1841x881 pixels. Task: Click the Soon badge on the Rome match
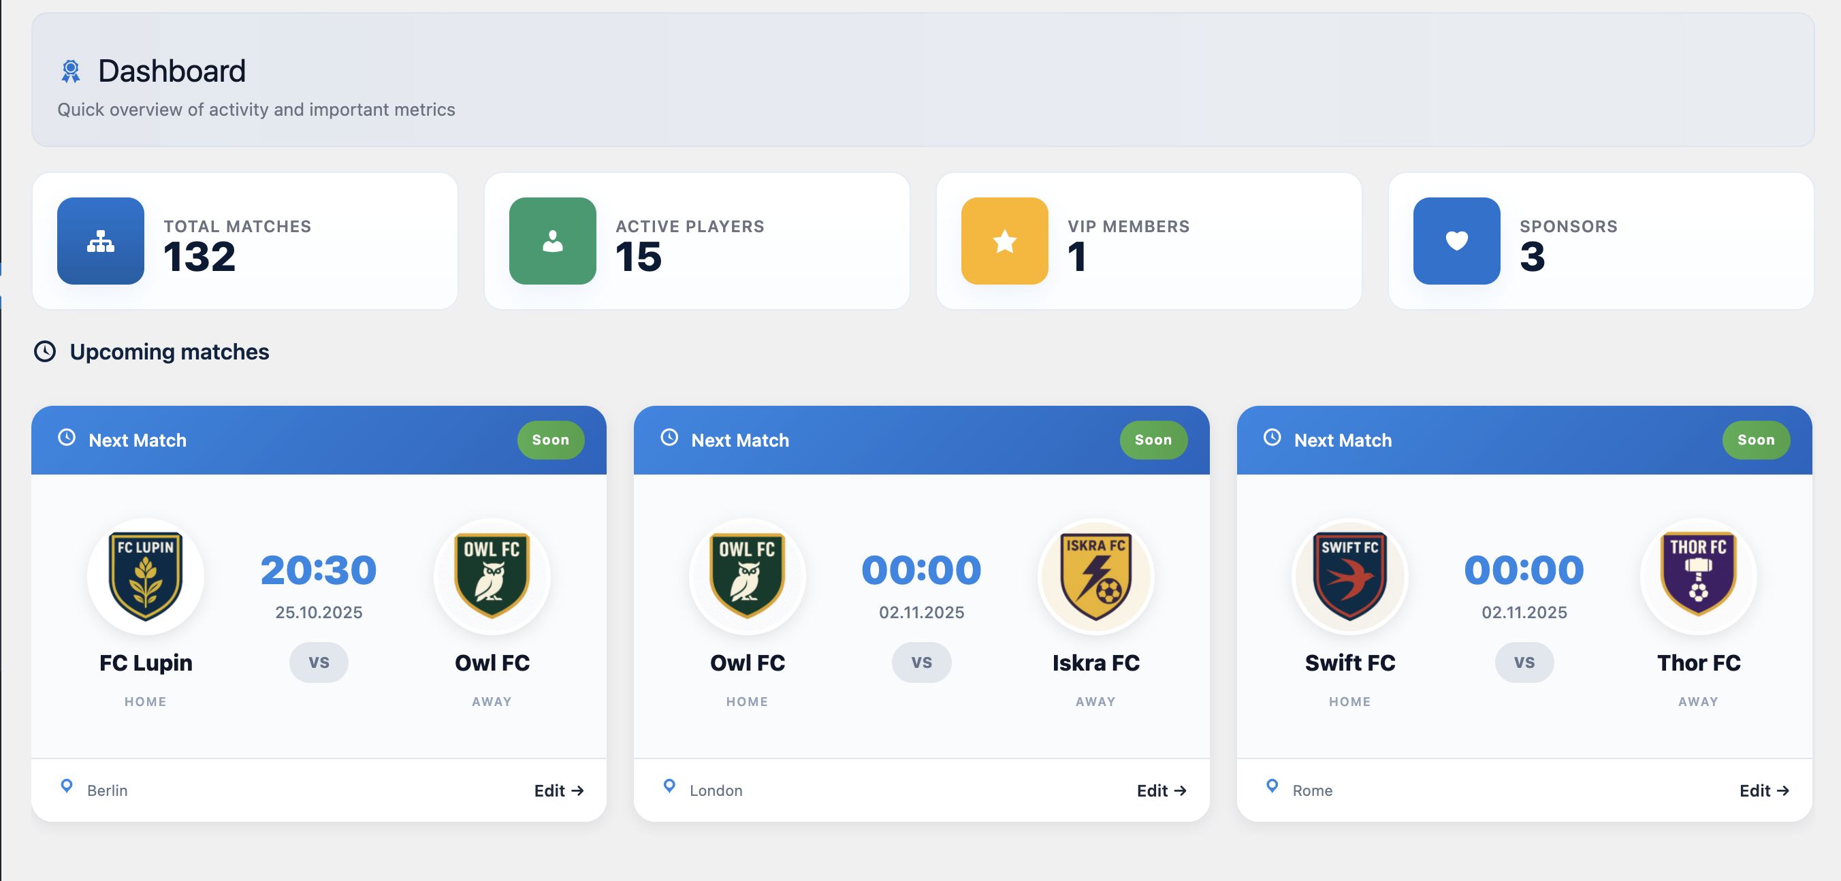(1756, 440)
